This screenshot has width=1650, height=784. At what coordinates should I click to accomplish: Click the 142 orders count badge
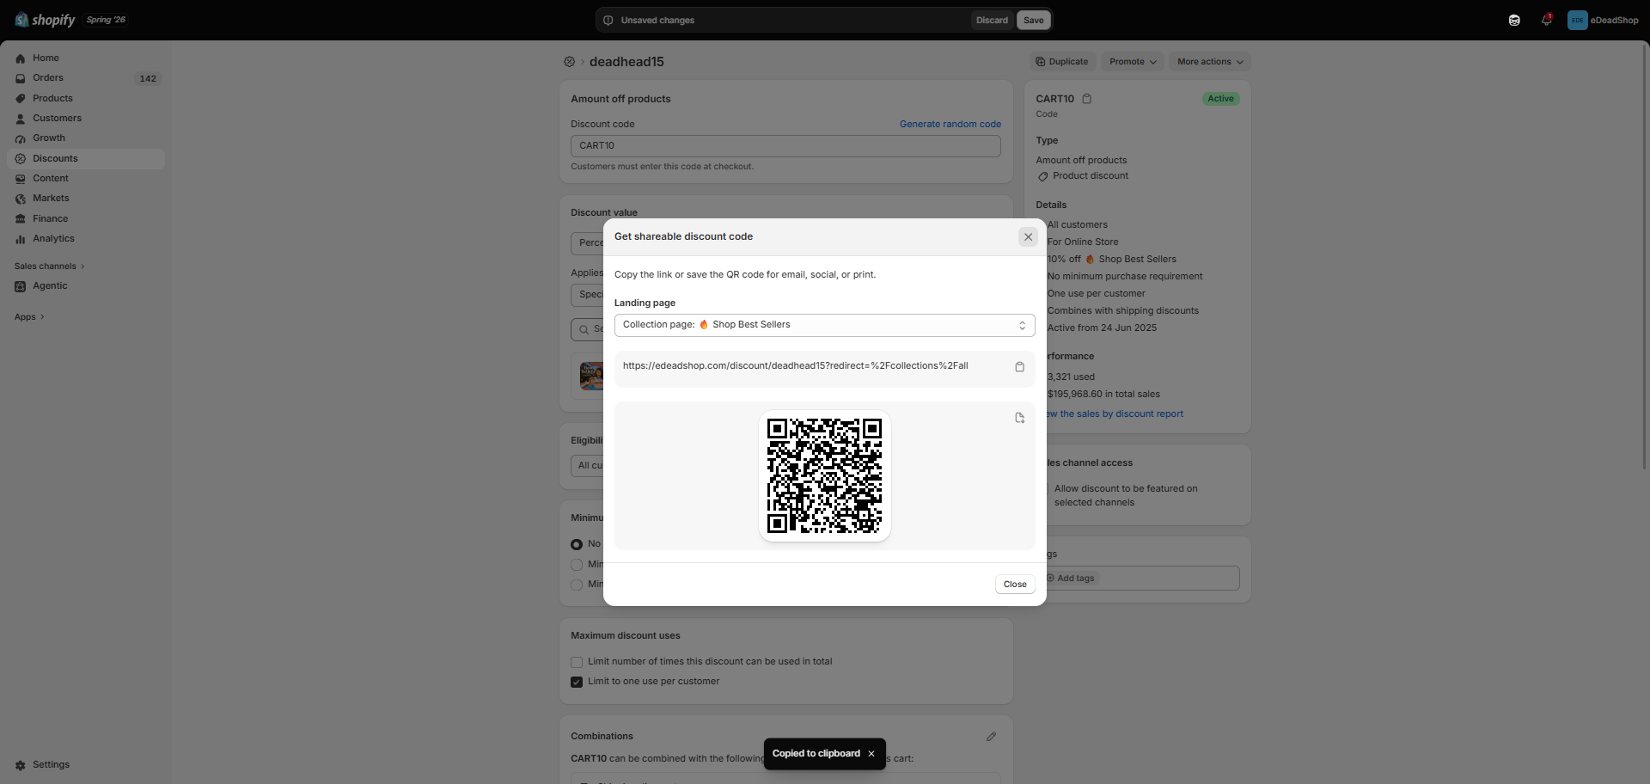click(x=148, y=79)
